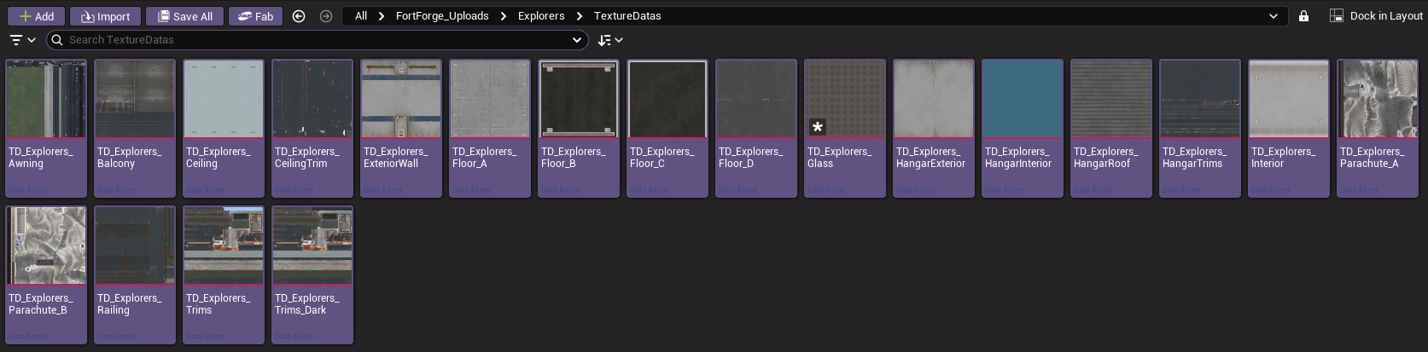Select the All breadcrumb
Screen dimensions: 1428x352
tap(361, 16)
